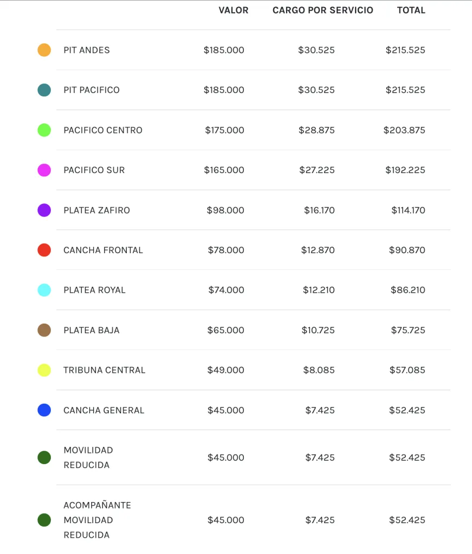Click the VALOR column header
The height and width of the screenshot is (554, 472).
coord(234,10)
